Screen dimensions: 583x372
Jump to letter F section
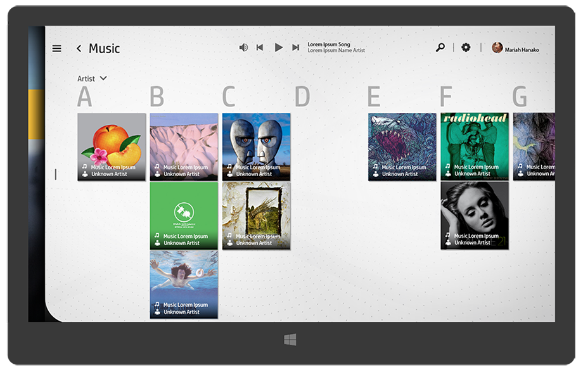pyautogui.click(x=446, y=96)
